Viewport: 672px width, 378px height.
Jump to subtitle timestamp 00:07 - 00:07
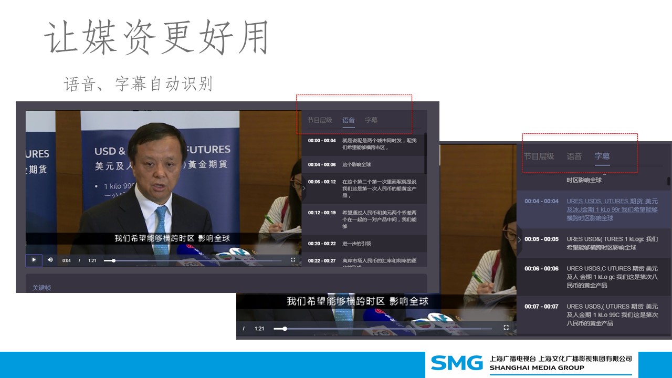[541, 306]
